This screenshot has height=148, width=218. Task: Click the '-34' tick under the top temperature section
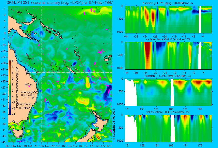click(x=145, y=36)
